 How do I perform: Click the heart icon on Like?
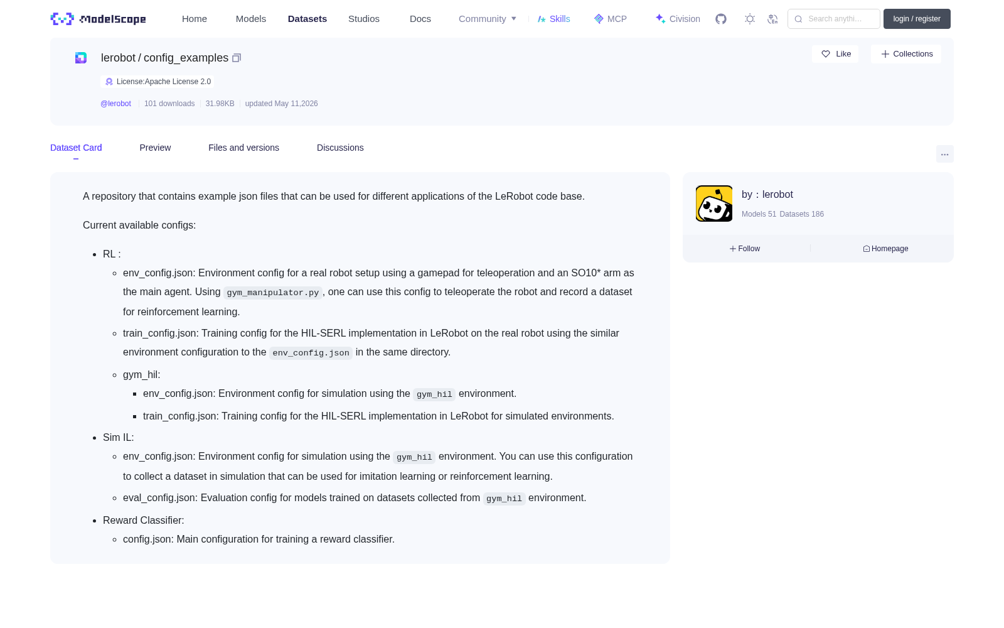[826, 54]
